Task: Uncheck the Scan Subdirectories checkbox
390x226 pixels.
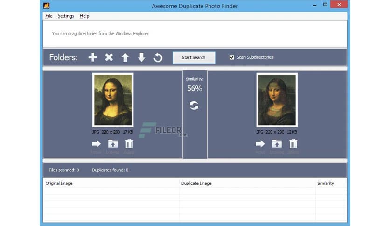Action: pyautogui.click(x=231, y=57)
